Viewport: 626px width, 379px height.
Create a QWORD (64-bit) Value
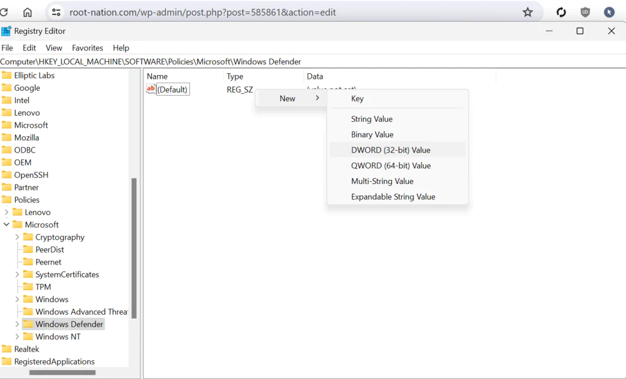click(398, 166)
